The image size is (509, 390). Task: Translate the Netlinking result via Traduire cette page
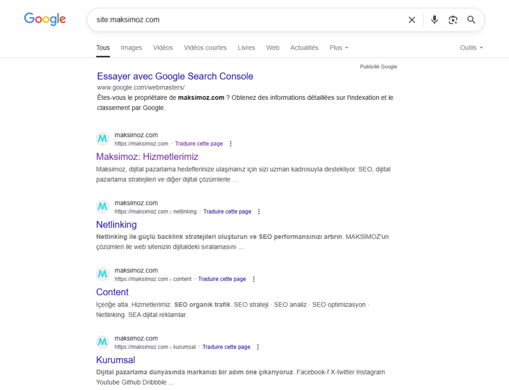(227, 212)
